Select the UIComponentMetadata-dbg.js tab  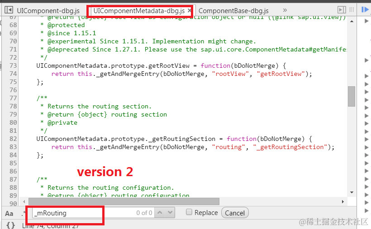(x=139, y=11)
